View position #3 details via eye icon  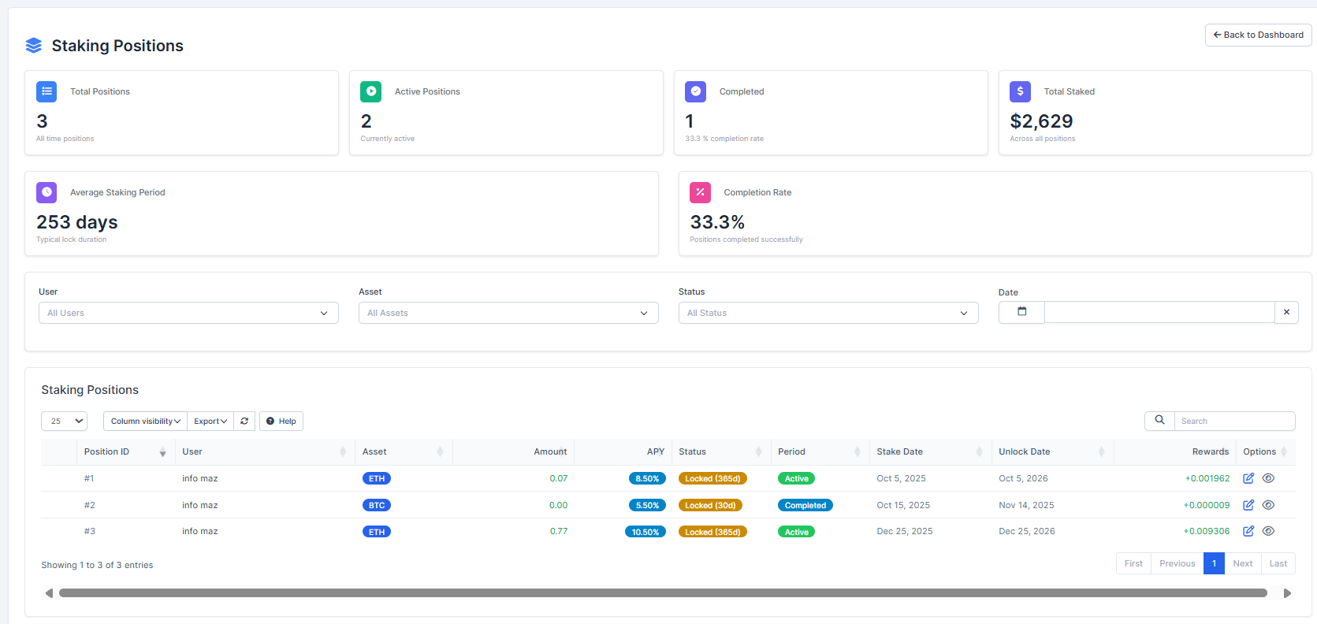coord(1268,531)
